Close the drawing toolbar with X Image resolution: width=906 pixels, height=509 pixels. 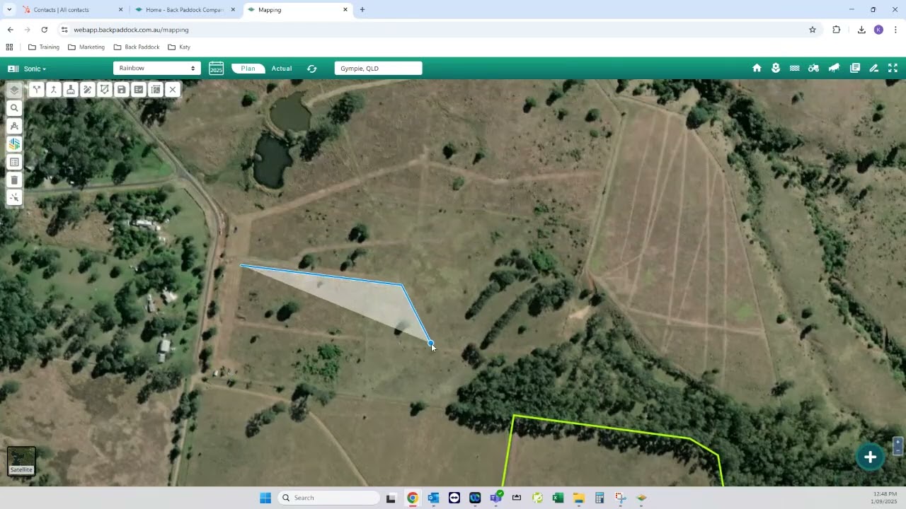(x=172, y=90)
